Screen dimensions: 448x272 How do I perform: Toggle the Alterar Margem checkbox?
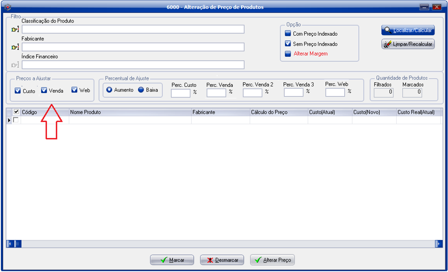288,54
